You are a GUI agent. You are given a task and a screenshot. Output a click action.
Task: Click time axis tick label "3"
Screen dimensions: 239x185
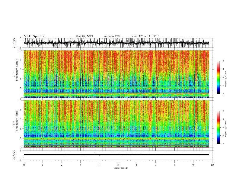pos(80,165)
